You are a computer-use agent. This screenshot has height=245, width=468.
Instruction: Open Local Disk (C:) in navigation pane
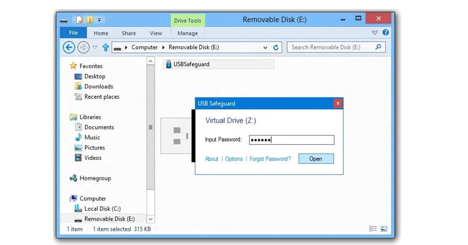click(x=103, y=208)
